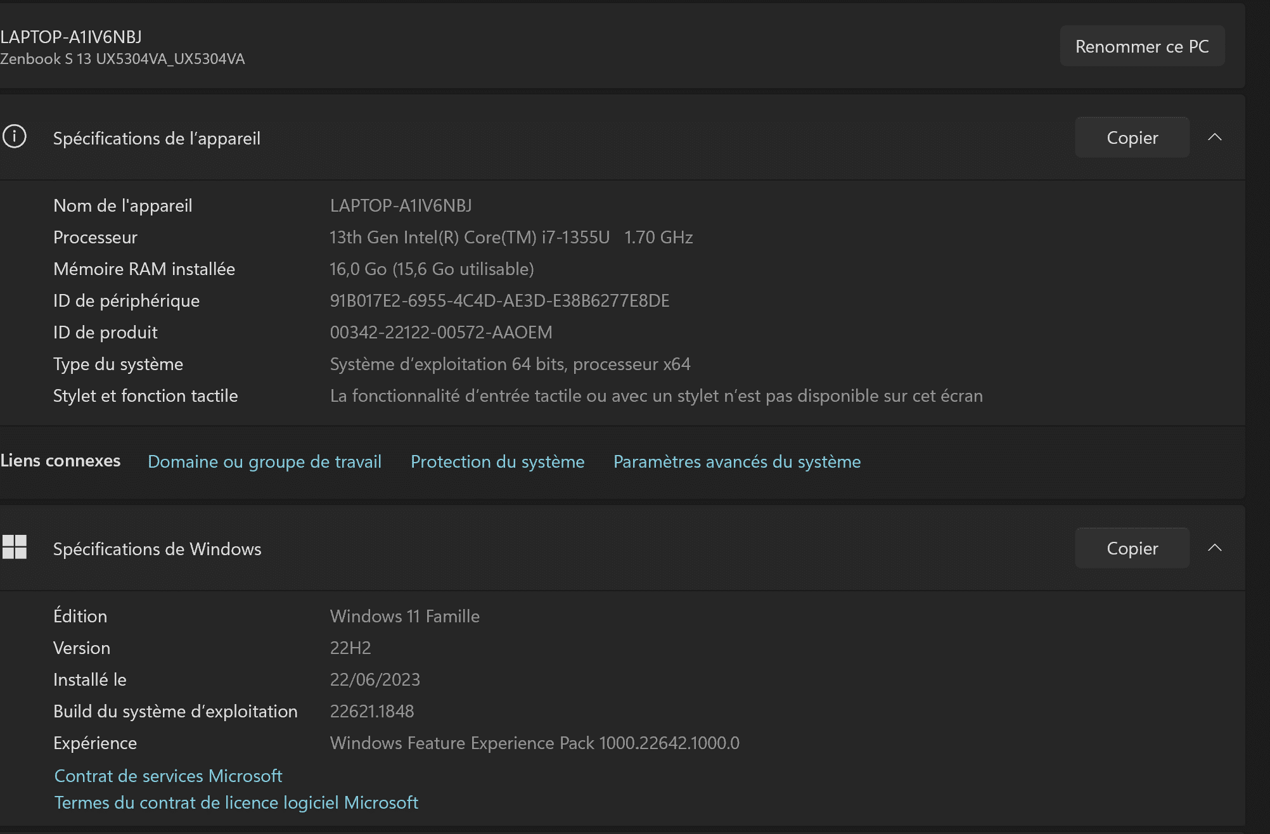The image size is (1270, 834).
Task: Click the LAPTOP-A1IV6NBJ title at top
Action: (x=71, y=37)
